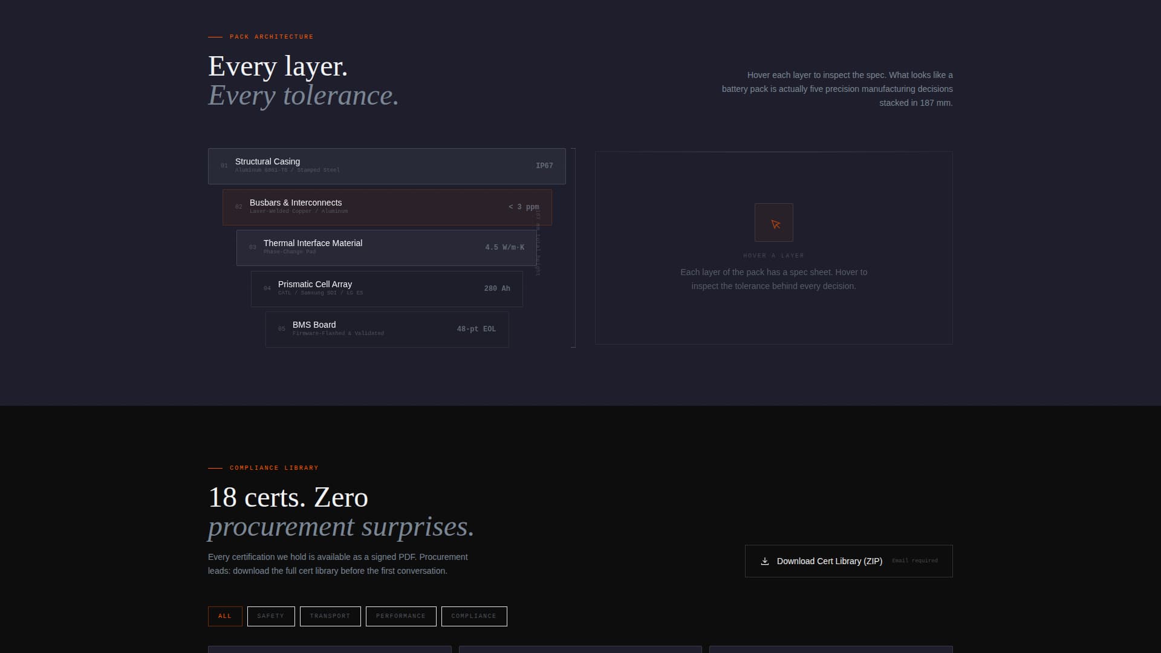The image size is (1161, 653).
Task: Select the Structural Casing layer
Action: (387, 165)
